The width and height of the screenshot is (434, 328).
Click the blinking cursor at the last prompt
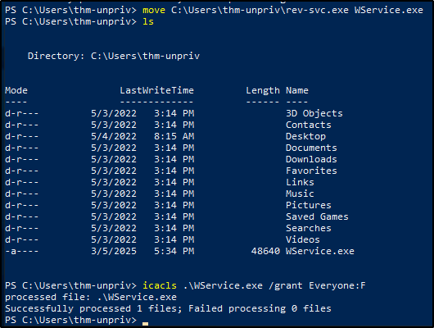coord(145,323)
